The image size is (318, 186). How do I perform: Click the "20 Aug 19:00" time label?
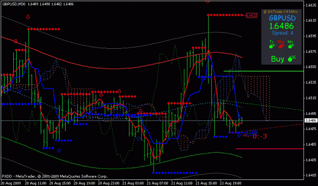[x=84, y=183]
